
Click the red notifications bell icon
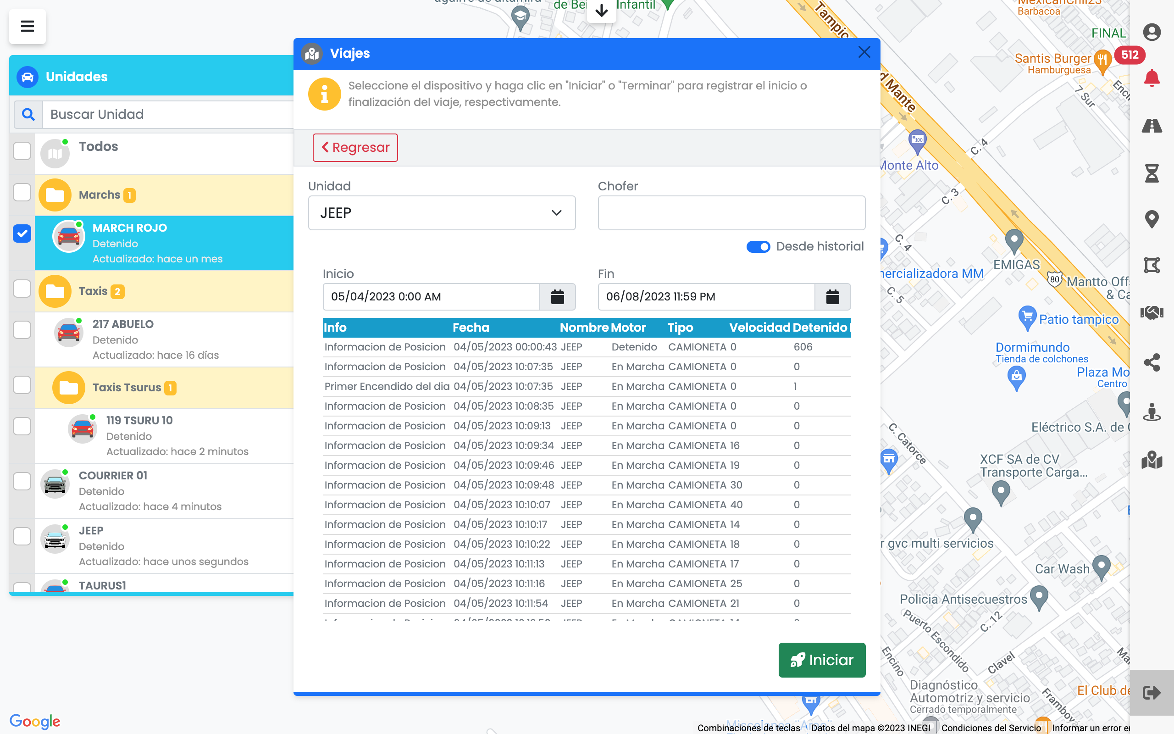1151,78
